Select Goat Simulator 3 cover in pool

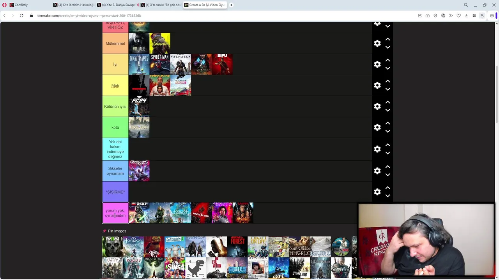point(175,247)
